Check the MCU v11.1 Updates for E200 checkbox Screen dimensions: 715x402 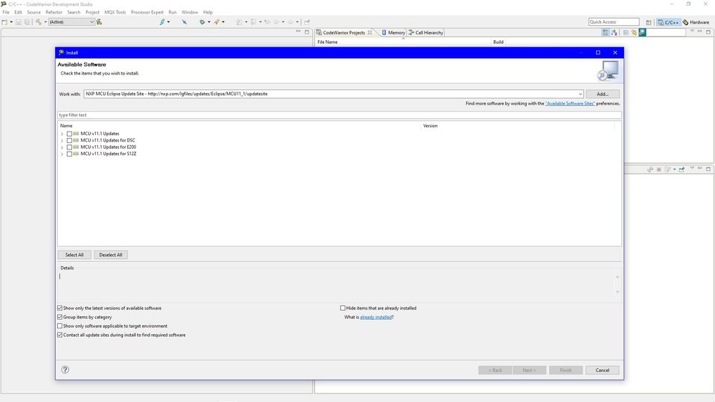pyautogui.click(x=69, y=147)
